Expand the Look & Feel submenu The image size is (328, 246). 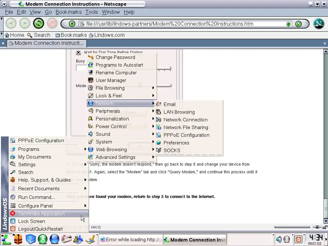click(121, 96)
